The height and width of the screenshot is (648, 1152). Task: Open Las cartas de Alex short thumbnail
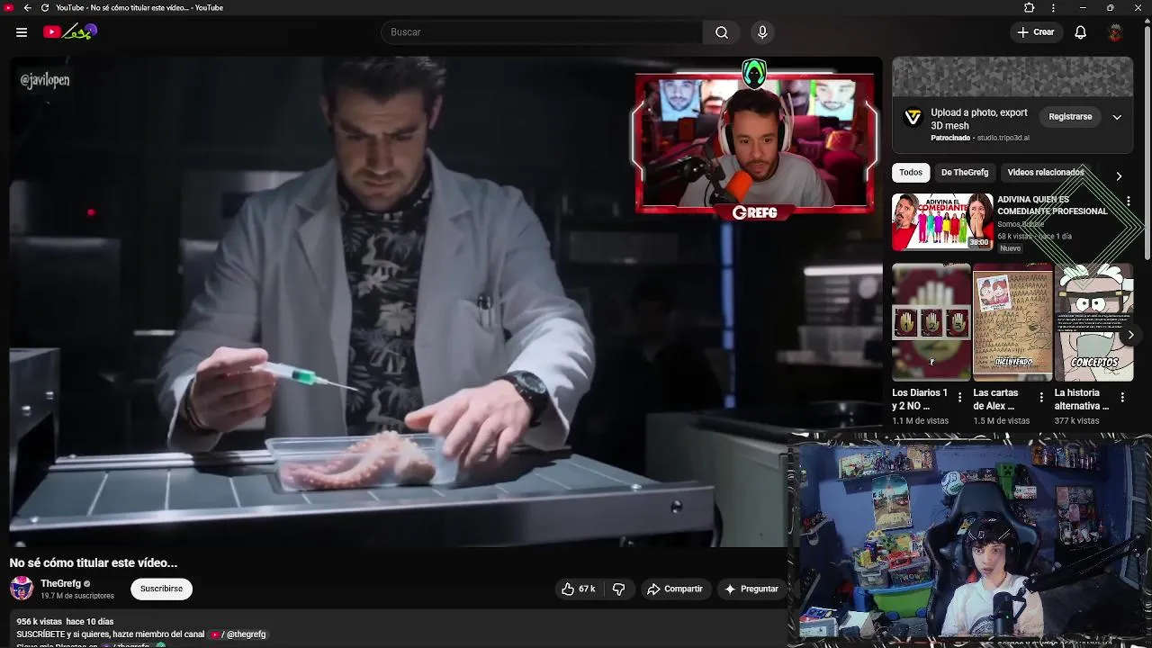tap(1012, 322)
